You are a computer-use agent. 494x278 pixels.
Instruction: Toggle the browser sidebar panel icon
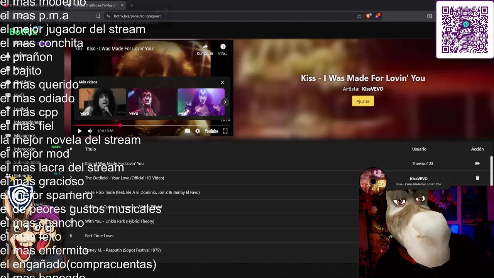[430, 16]
